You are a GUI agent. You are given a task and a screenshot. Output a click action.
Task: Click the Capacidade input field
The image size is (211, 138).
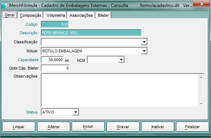coord(52,60)
